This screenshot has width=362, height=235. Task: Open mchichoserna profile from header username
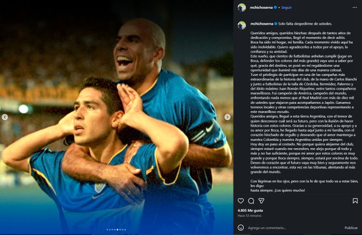pos(261,8)
